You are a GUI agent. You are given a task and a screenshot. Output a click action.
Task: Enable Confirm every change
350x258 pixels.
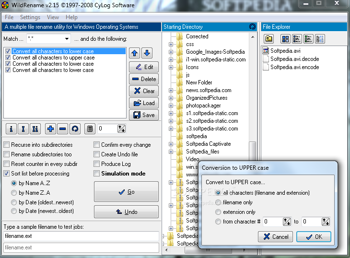tap(97, 145)
